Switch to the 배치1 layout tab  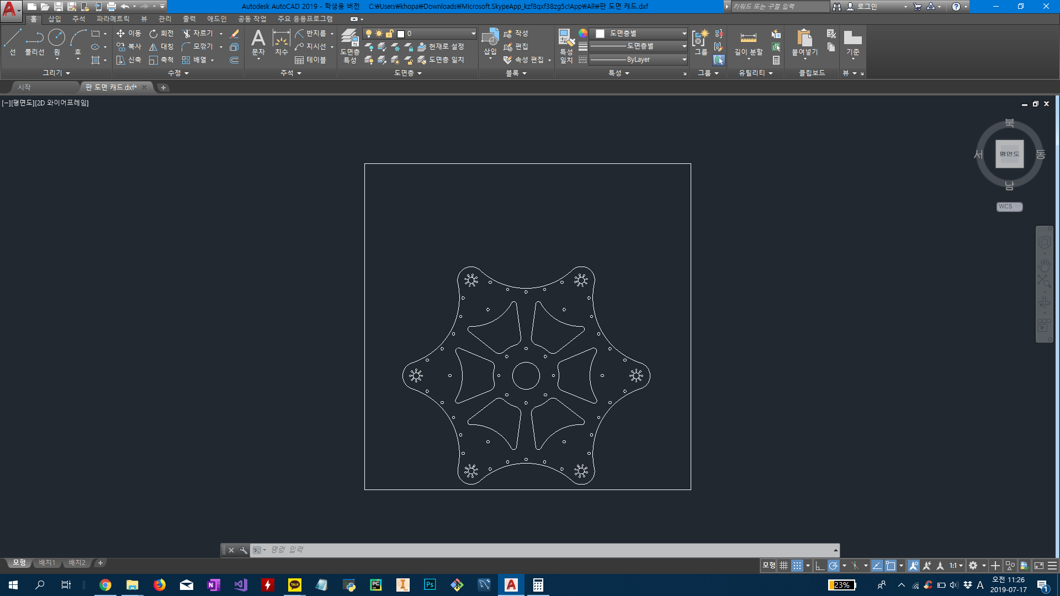[x=47, y=563]
